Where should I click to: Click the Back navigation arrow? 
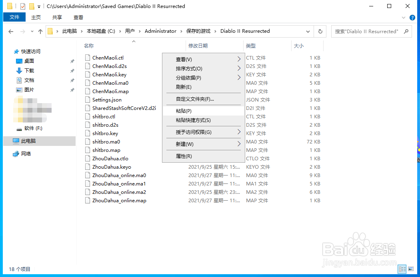point(11,32)
